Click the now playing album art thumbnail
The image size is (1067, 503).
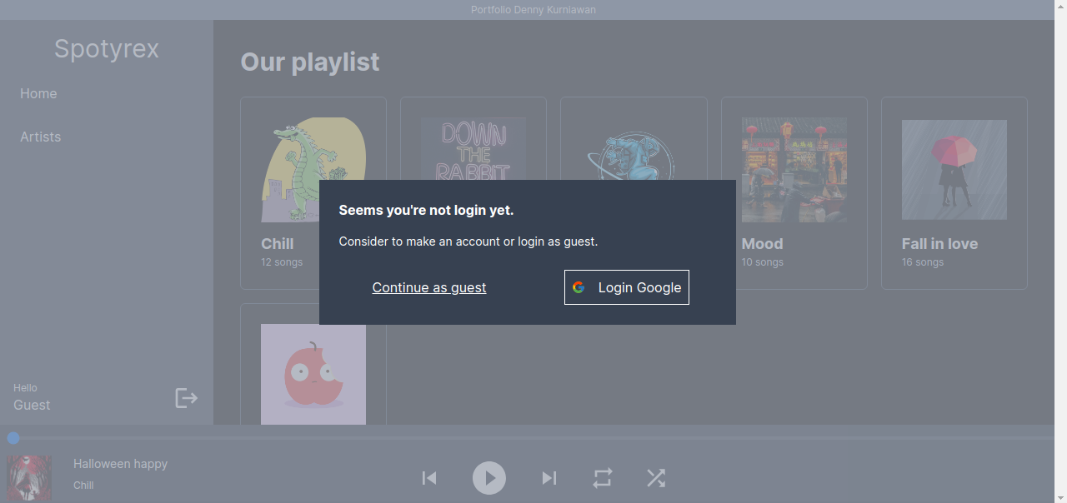point(29,478)
